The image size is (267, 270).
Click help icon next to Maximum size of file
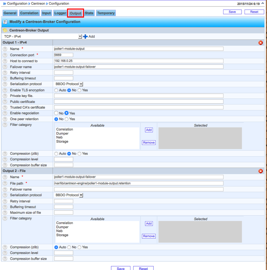point(5,213)
